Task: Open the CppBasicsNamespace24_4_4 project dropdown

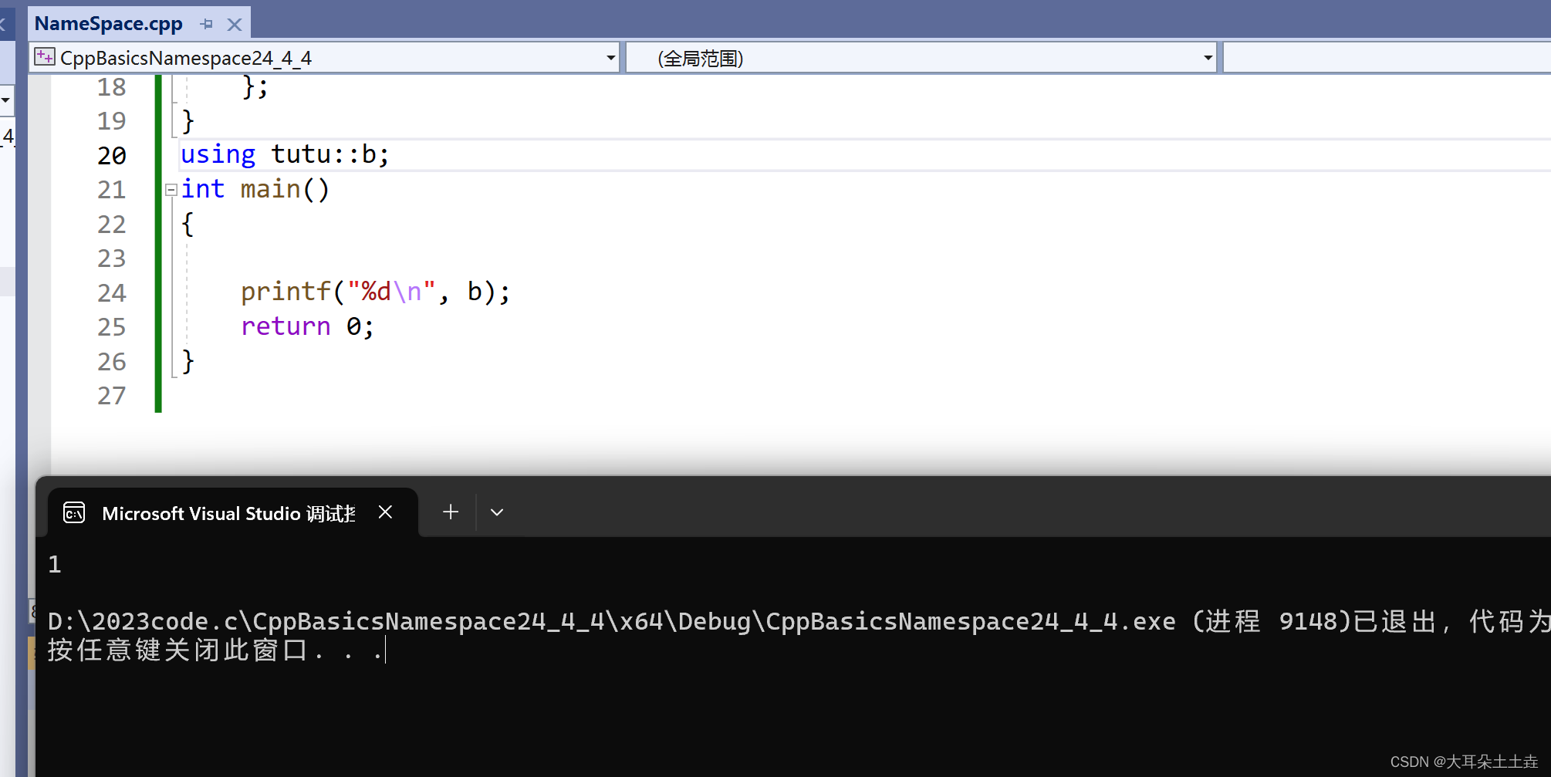Action: 610,58
